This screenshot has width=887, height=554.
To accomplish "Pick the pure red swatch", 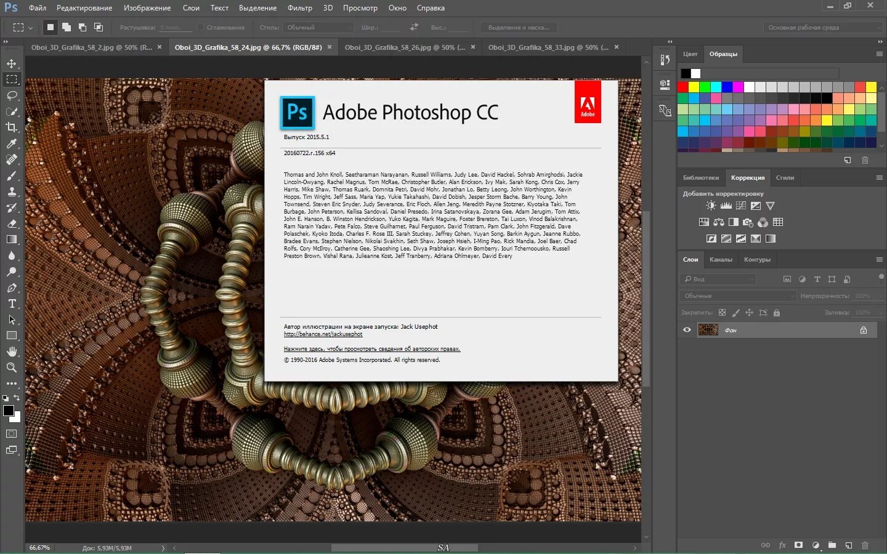I will pos(683,87).
